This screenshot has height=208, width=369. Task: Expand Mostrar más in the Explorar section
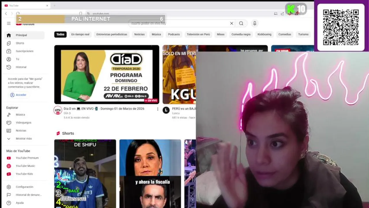click(x=24, y=139)
